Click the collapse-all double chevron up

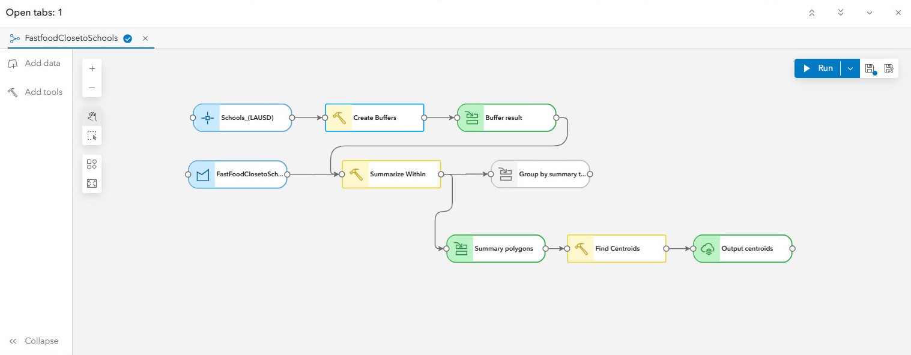(x=812, y=12)
